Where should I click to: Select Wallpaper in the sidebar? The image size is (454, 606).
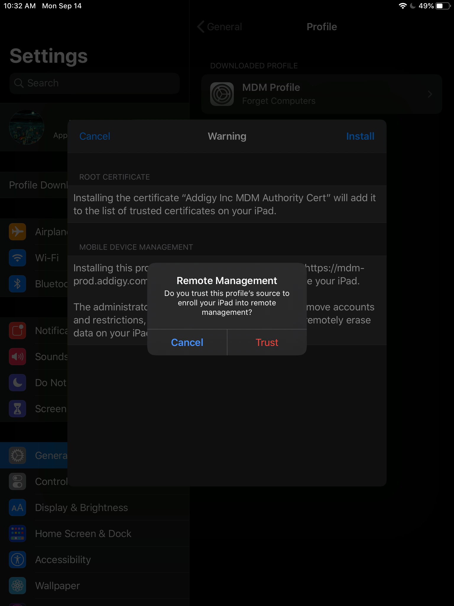pyautogui.click(x=95, y=586)
